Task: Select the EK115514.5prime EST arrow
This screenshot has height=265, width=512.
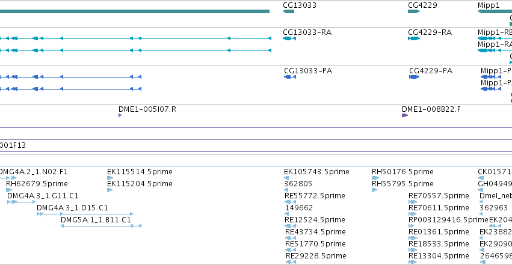Action: [110, 178]
